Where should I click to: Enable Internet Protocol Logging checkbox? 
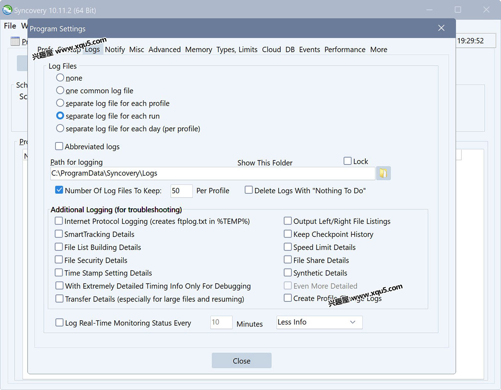click(59, 221)
